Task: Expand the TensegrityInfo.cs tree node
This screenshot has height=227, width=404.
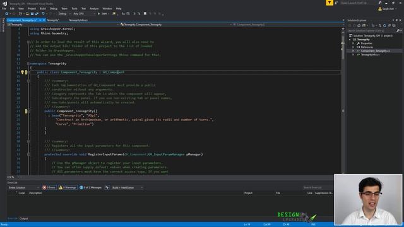Action: click(353, 55)
